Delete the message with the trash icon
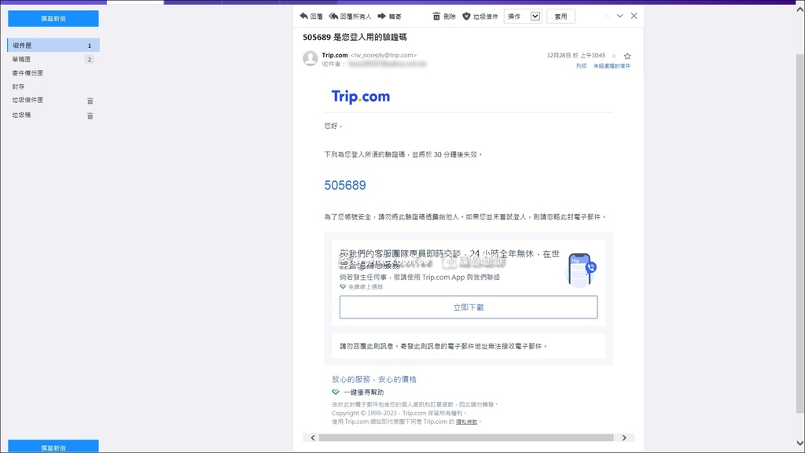 pyautogui.click(x=436, y=15)
